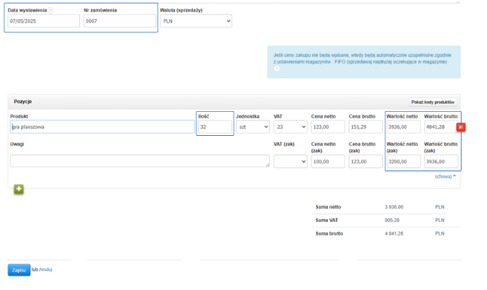Collapse details with the schowaj link
The width and height of the screenshot is (487, 290).
point(445,176)
